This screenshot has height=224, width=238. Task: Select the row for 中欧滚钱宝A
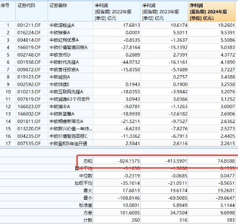pos(118,25)
